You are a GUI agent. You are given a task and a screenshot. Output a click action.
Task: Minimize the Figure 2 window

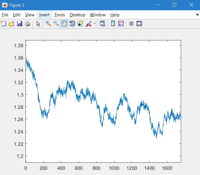(158, 5)
